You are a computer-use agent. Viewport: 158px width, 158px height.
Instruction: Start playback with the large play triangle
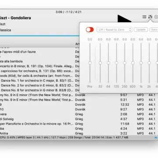pos(124,18)
